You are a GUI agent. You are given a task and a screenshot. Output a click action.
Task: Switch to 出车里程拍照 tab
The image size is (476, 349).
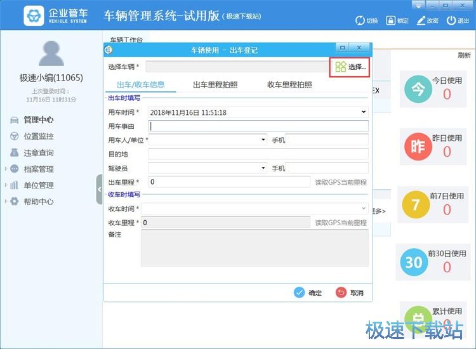click(215, 84)
